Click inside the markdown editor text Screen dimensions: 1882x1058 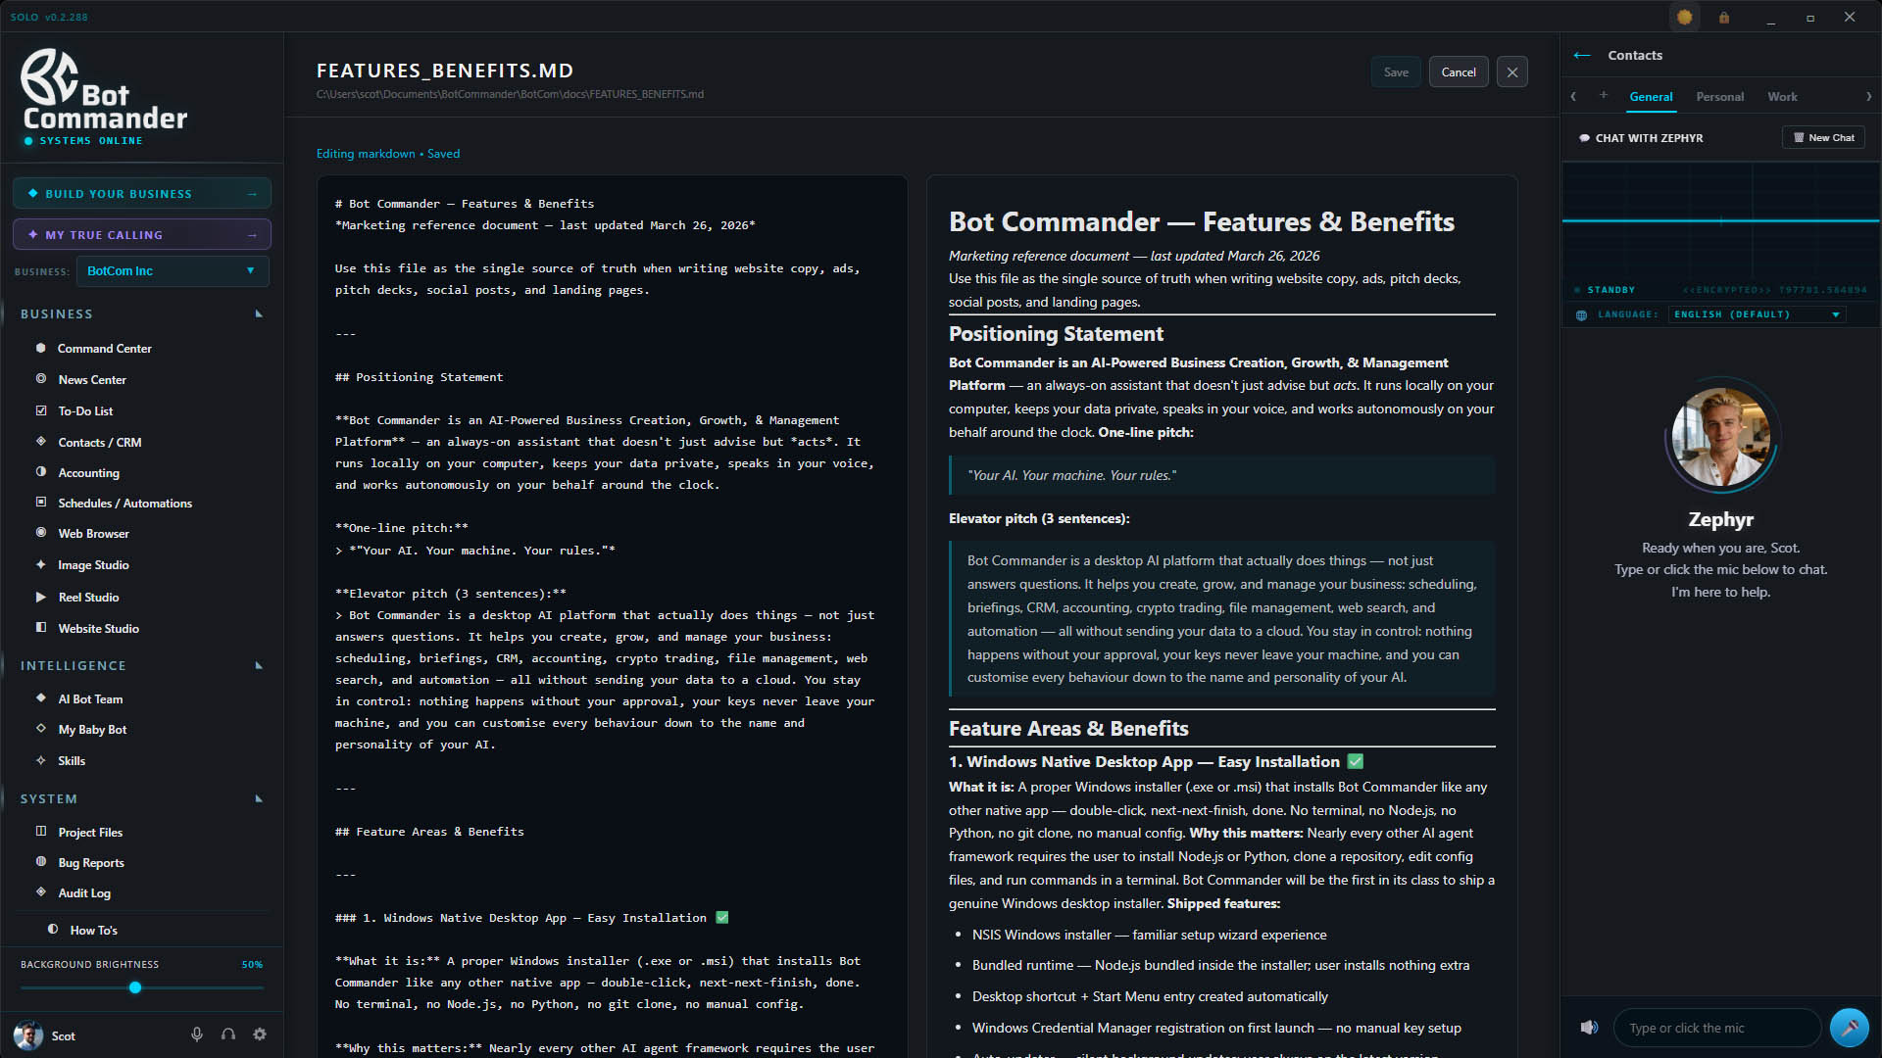612,615
